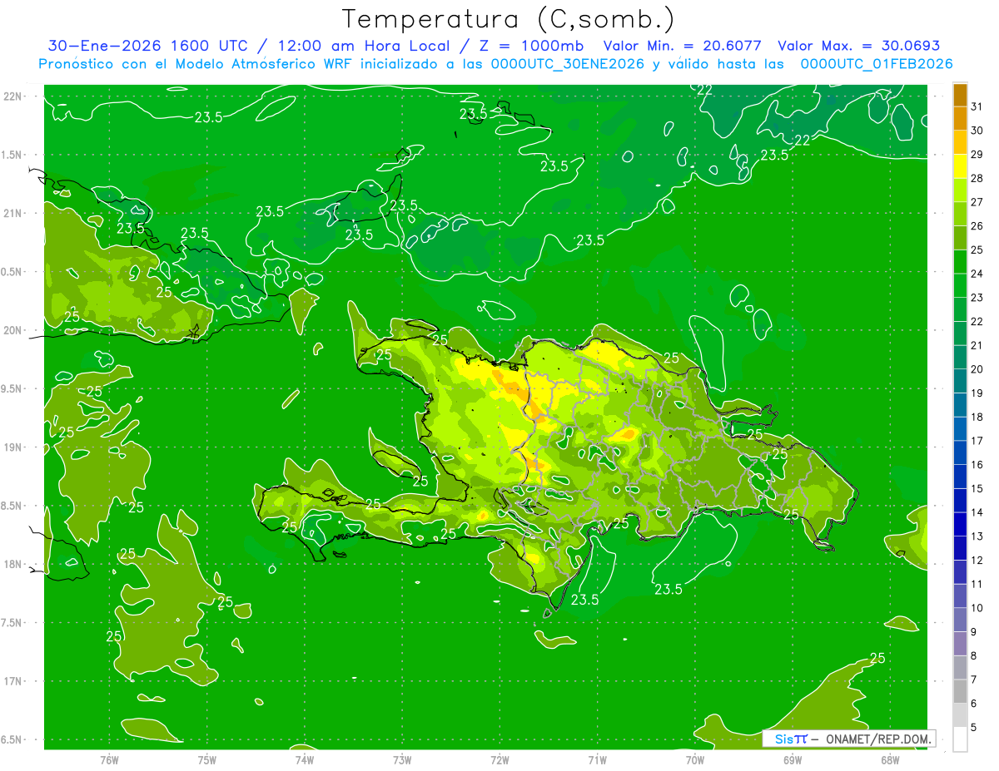Pick the purple swatch between 9 and 10
The image size is (999, 771).
[960, 620]
